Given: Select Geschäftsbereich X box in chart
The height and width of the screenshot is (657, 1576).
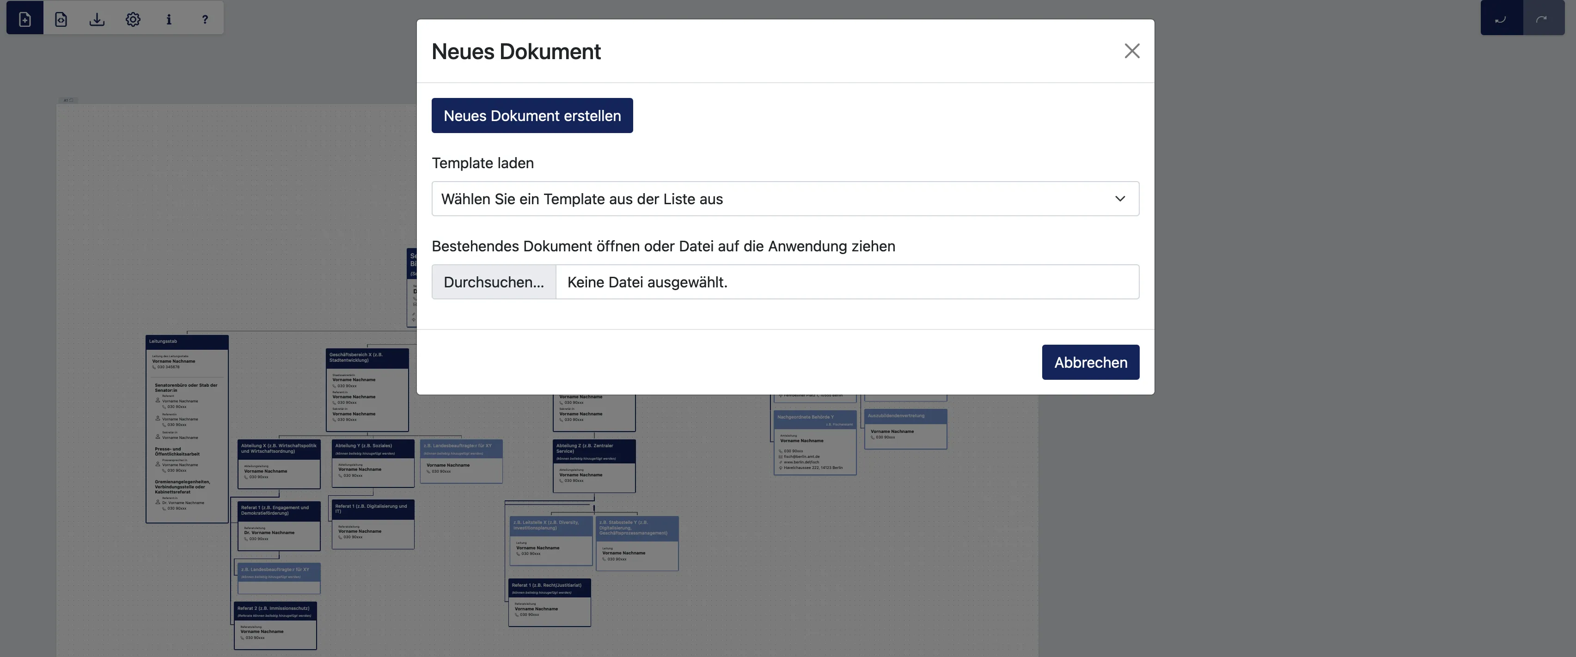Looking at the screenshot, I should click(x=367, y=389).
